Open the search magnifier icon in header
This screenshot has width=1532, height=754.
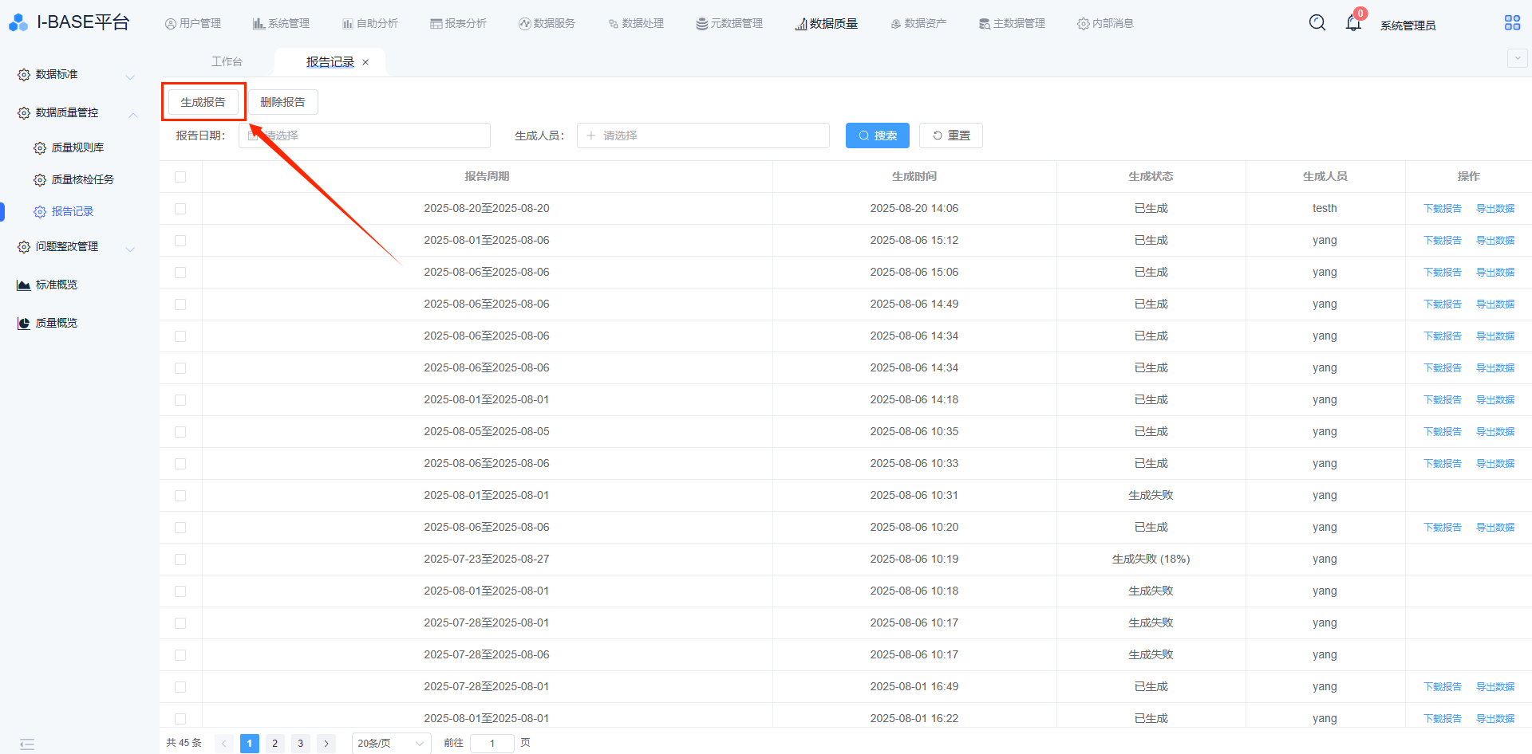pos(1317,23)
